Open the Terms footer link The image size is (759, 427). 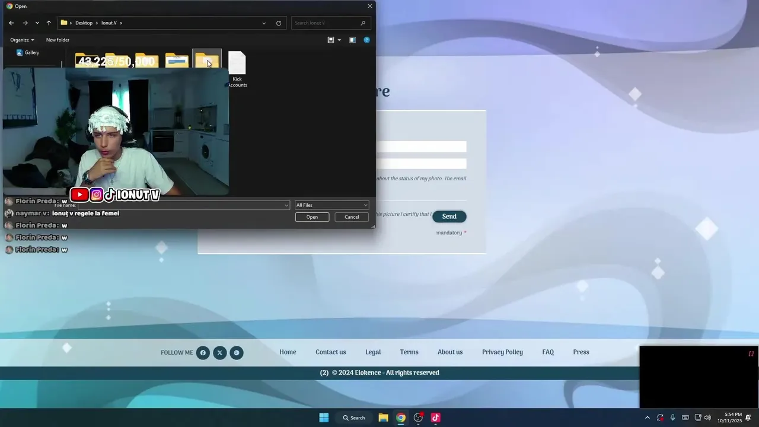(x=409, y=352)
